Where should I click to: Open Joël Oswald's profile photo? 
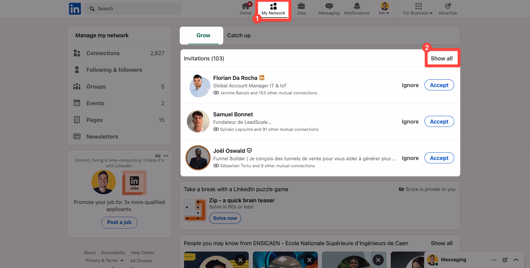(198, 158)
